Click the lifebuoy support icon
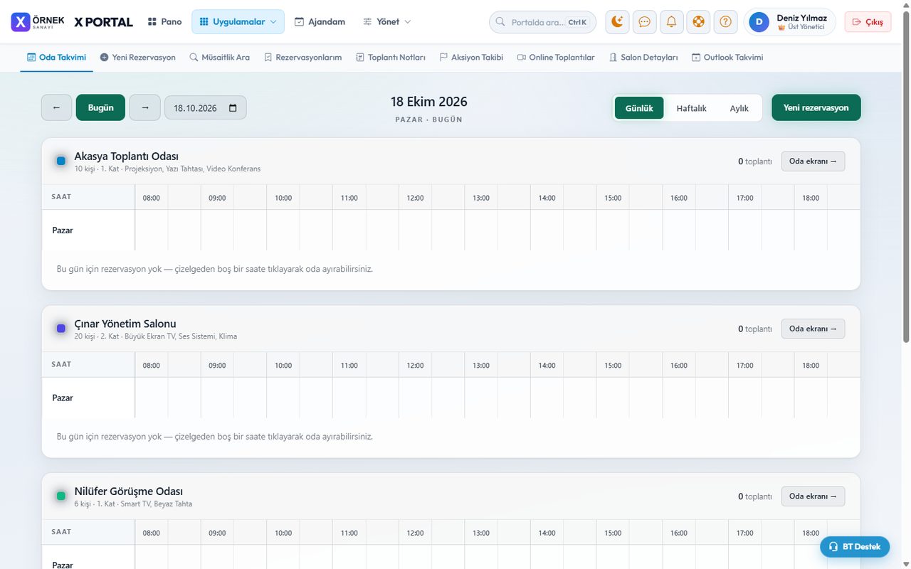911x569 pixels. [x=698, y=22]
